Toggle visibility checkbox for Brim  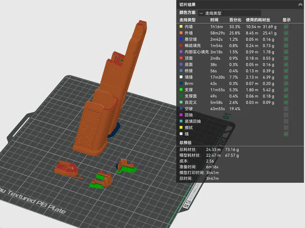[x=286, y=83]
